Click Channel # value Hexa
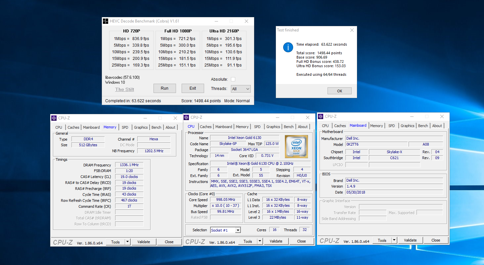The height and width of the screenshot is (265, 484). click(x=154, y=139)
